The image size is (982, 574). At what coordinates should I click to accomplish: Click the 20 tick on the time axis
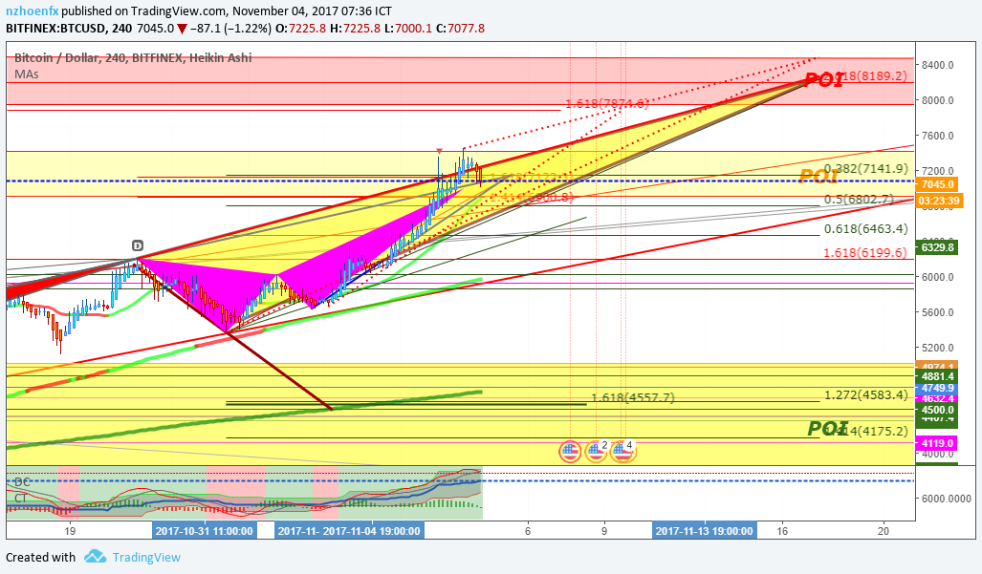point(884,531)
